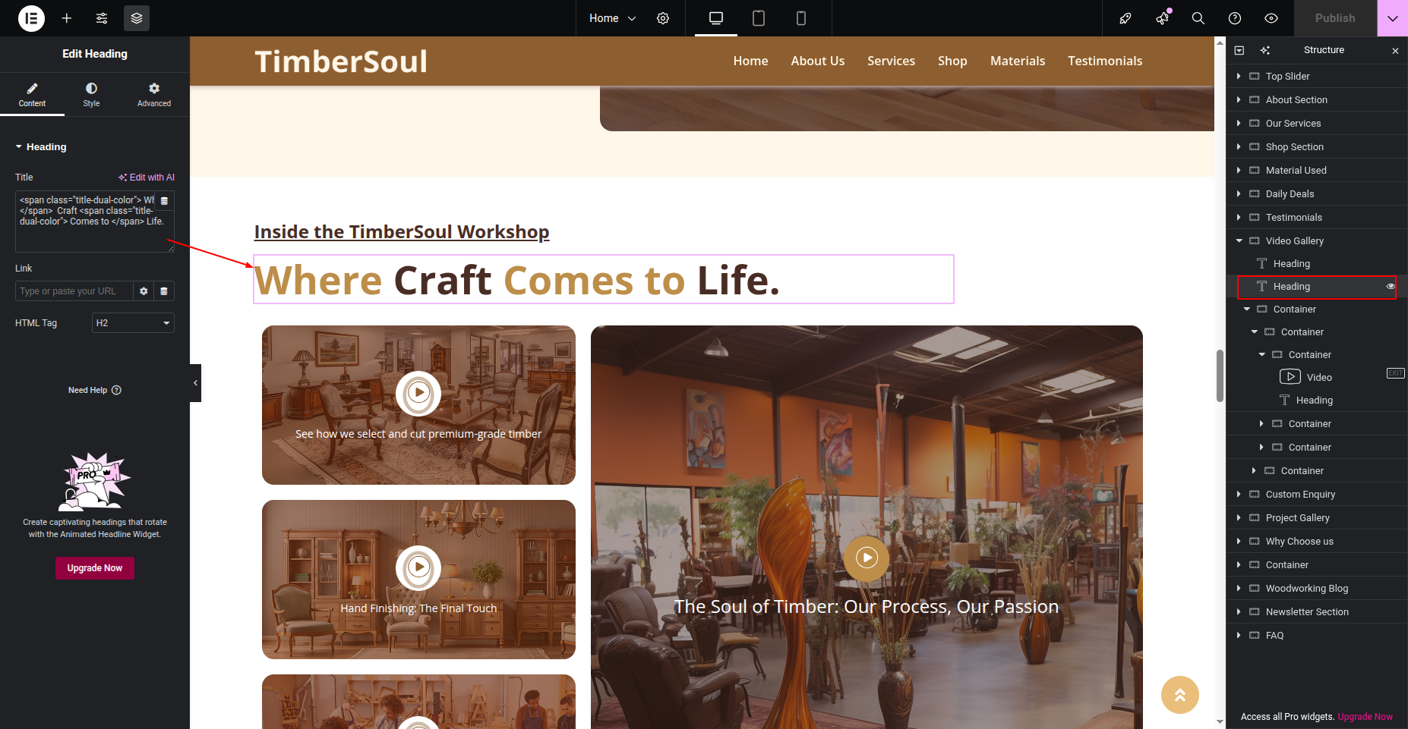
Task: Open the Add Element plus icon
Action: [x=67, y=18]
